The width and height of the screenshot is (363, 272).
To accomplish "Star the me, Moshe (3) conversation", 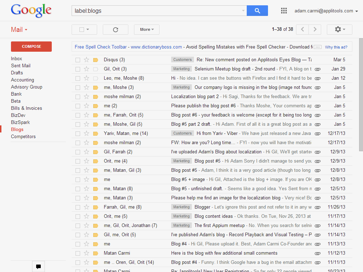I will [86, 87].
